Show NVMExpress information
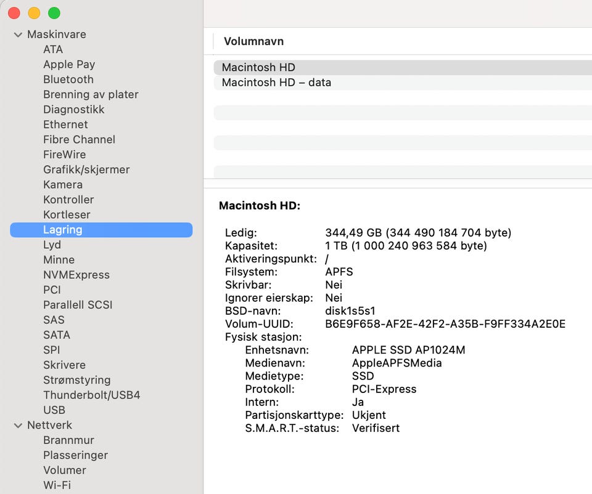 pyautogui.click(x=76, y=275)
